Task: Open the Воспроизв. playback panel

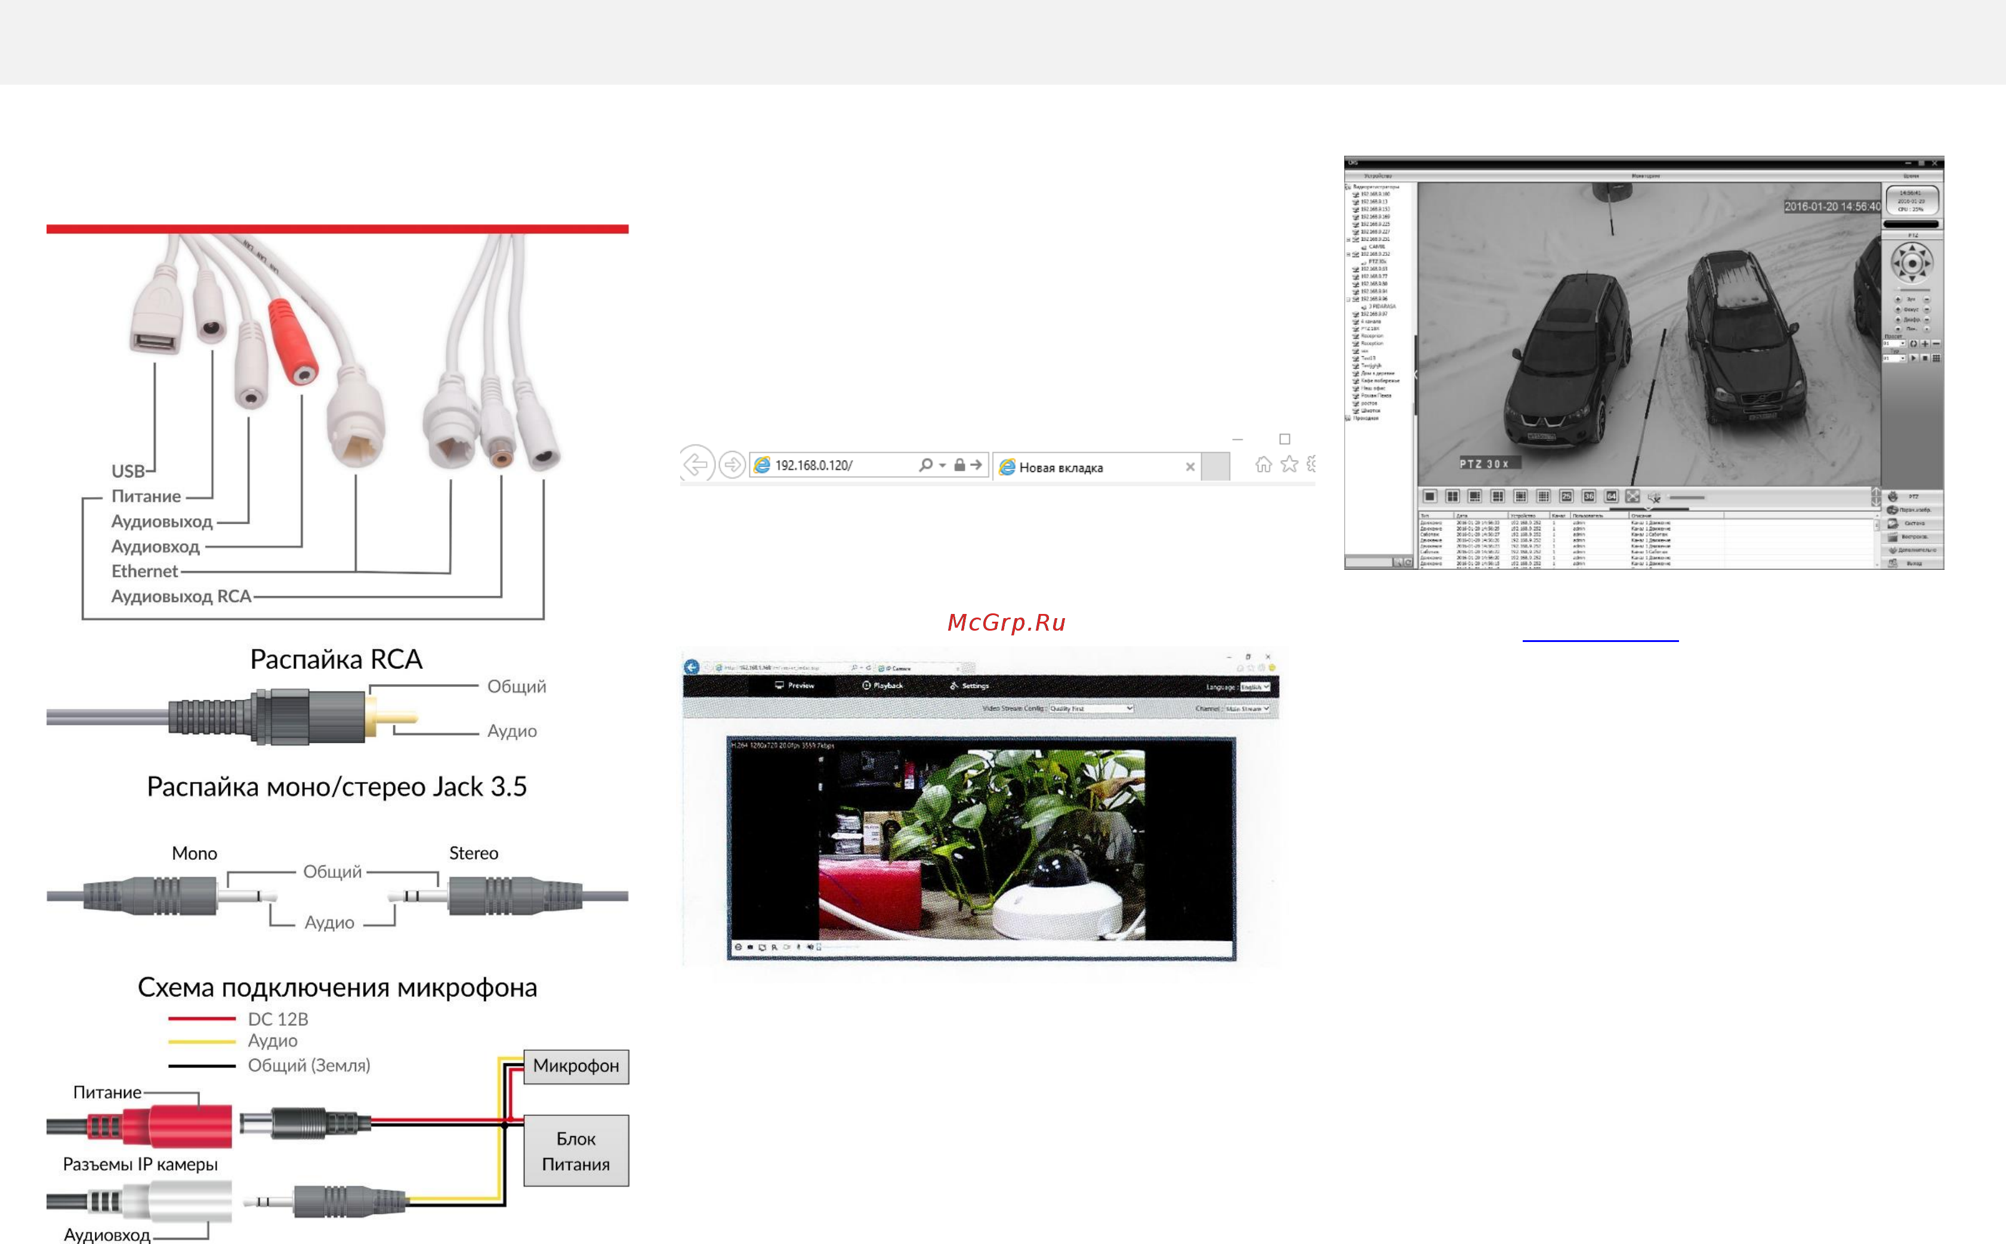Action: (x=1912, y=537)
